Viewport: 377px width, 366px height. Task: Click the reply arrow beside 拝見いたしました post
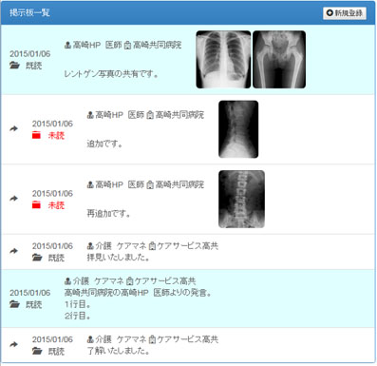13,251
